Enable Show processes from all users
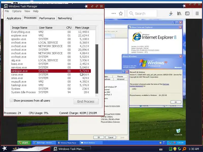The width and height of the screenshot is (203, 152). pyautogui.click(x=11, y=100)
